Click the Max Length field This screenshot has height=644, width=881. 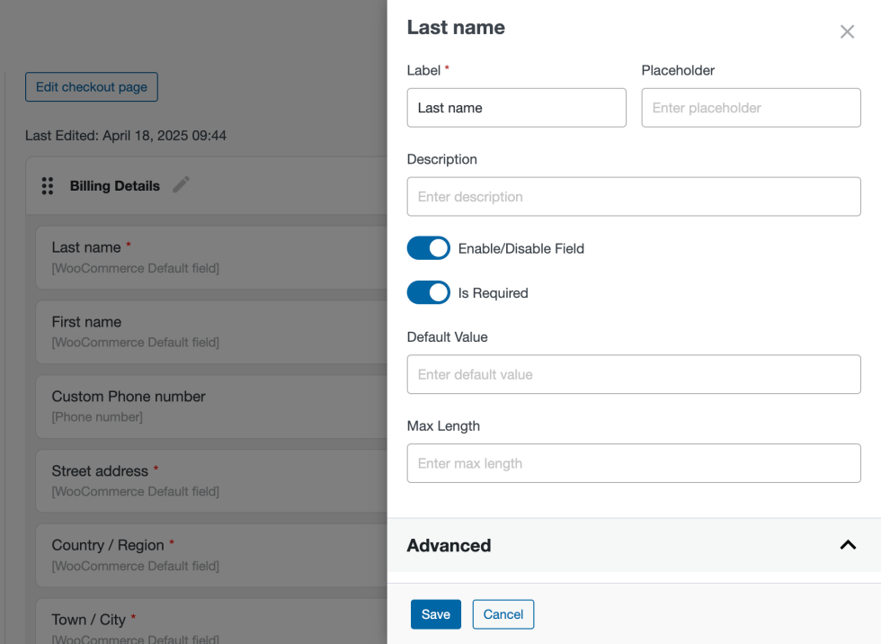pyautogui.click(x=634, y=463)
